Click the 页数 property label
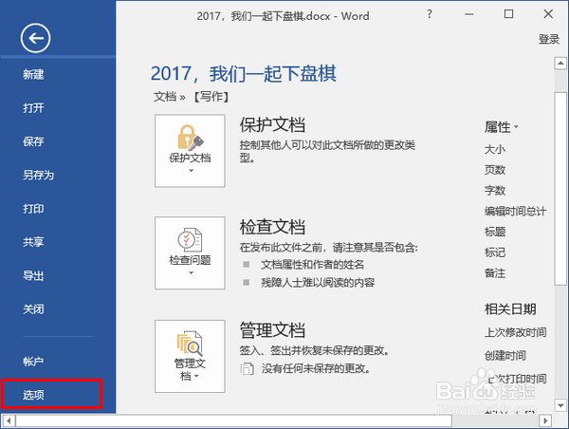The image size is (569, 429). pos(495,170)
